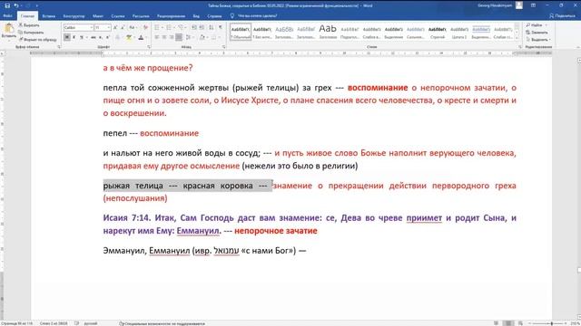Screen dimensions: 581x326
Task: Switch to Ссылки tab
Action: click(x=118, y=16)
